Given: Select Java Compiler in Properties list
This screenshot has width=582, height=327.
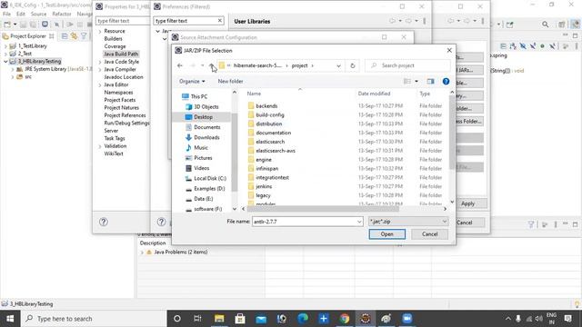Looking at the screenshot, I should coord(120,69).
